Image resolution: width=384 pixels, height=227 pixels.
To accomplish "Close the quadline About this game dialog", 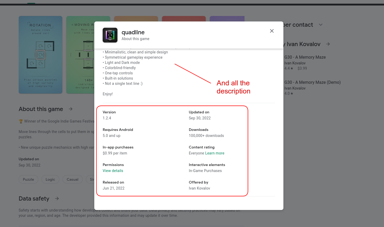I will click(x=272, y=31).
